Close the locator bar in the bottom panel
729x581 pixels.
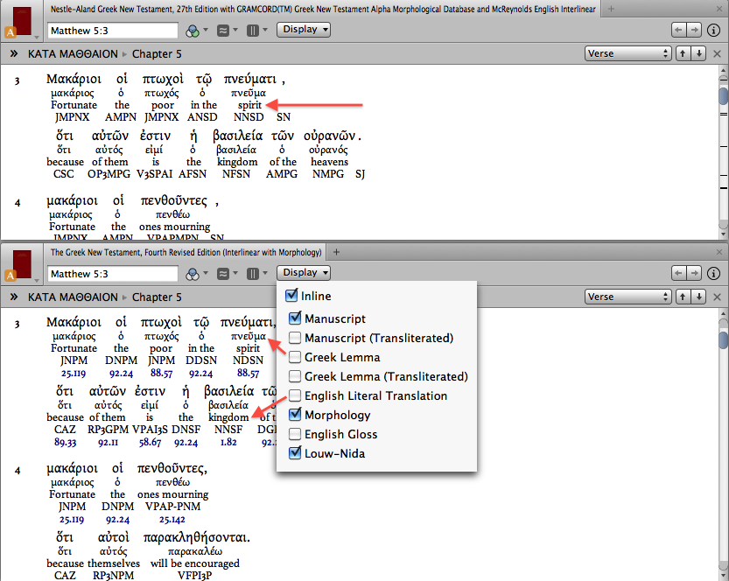coord(718,297)
